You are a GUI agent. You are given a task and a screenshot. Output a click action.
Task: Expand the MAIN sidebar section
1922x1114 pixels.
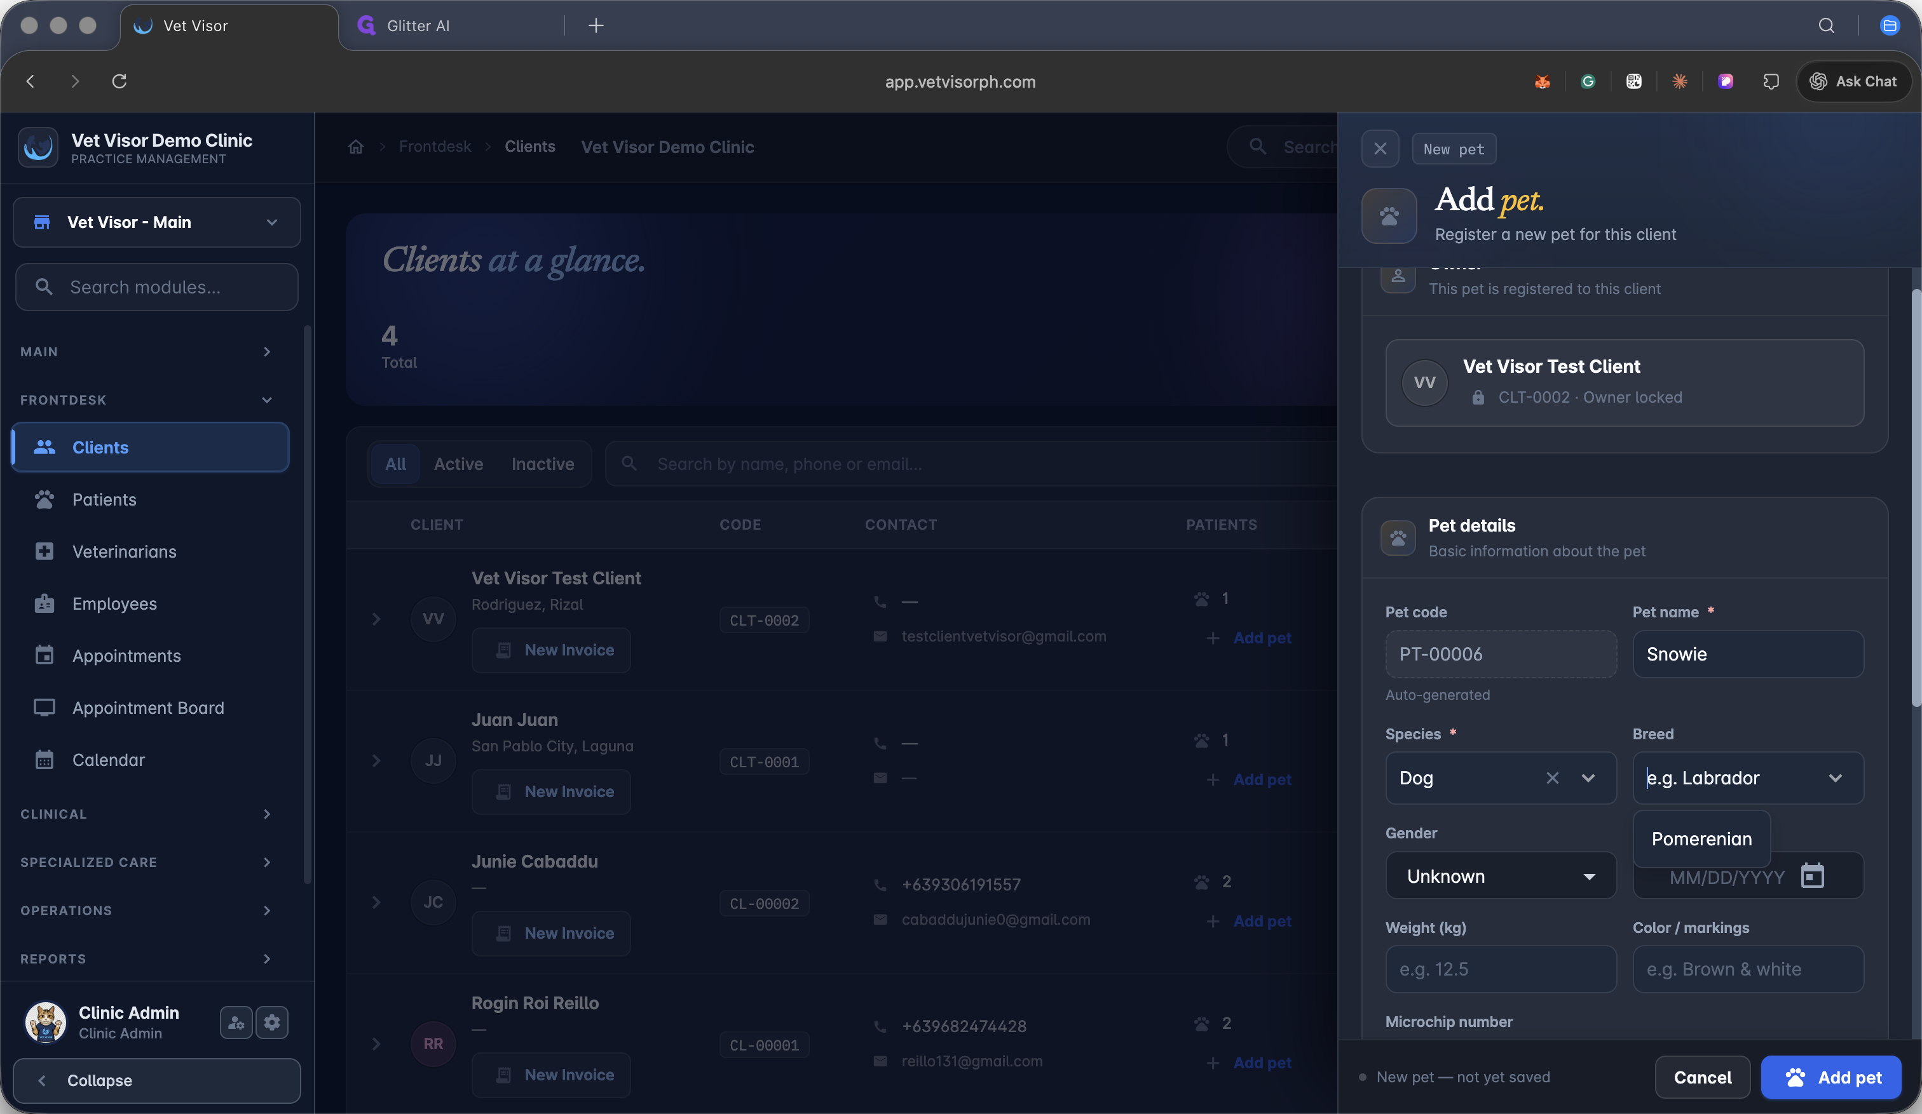(x=146, y=352)
